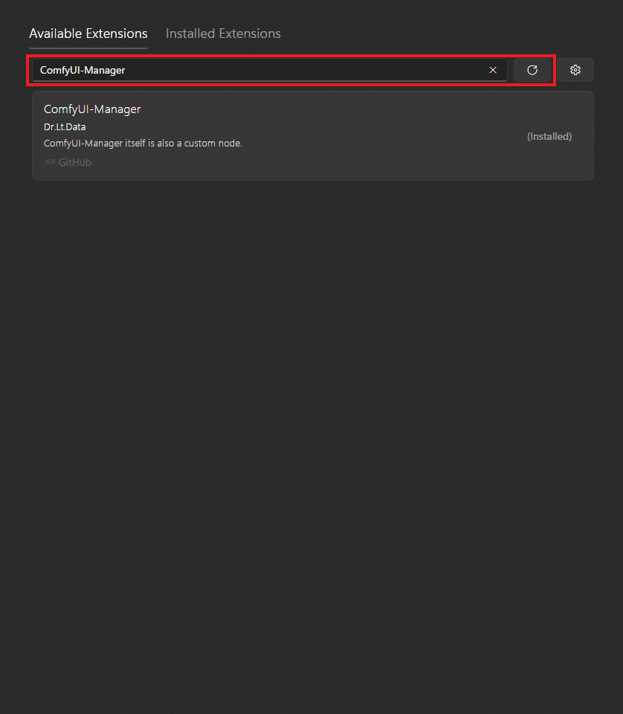
Task: Click the (Installed) status label
Action: [x=549, y=137]
